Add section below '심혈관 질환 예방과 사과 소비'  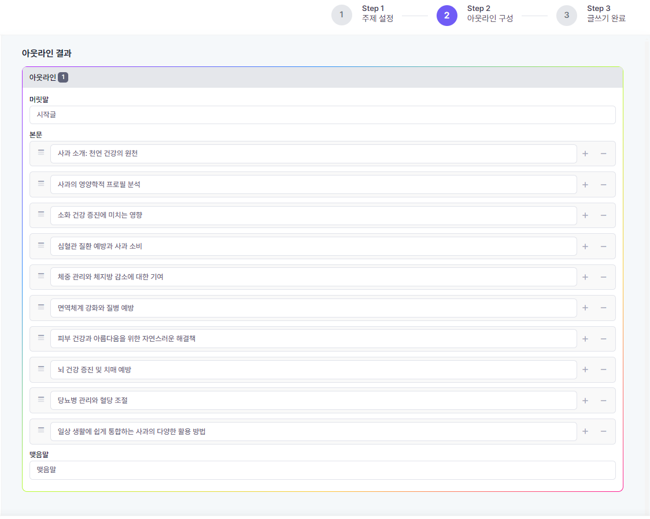click(585, 247)
